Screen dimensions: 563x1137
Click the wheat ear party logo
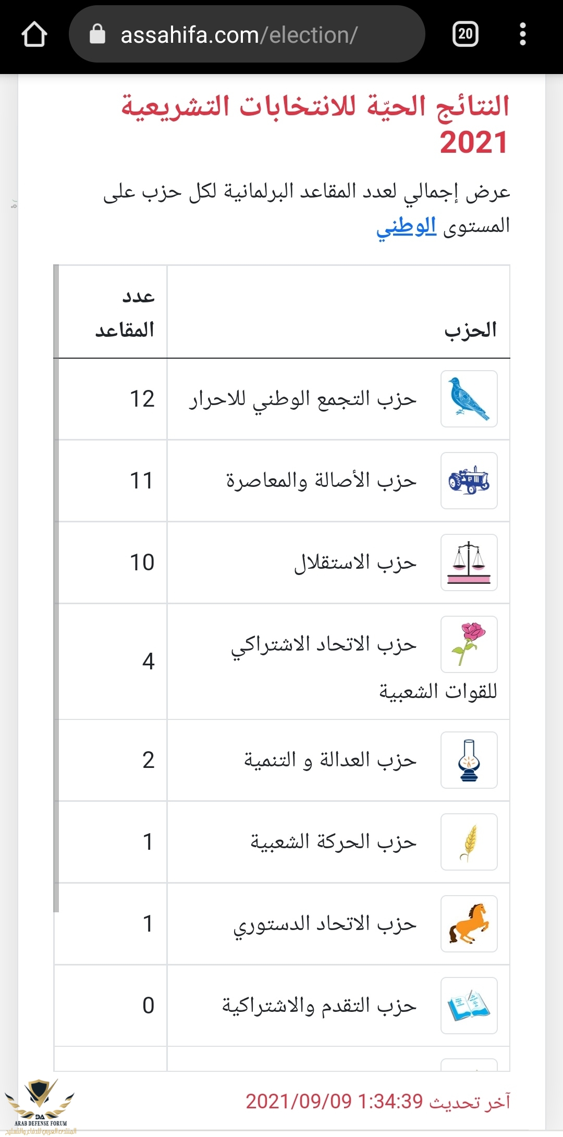[x=469, y=842]
